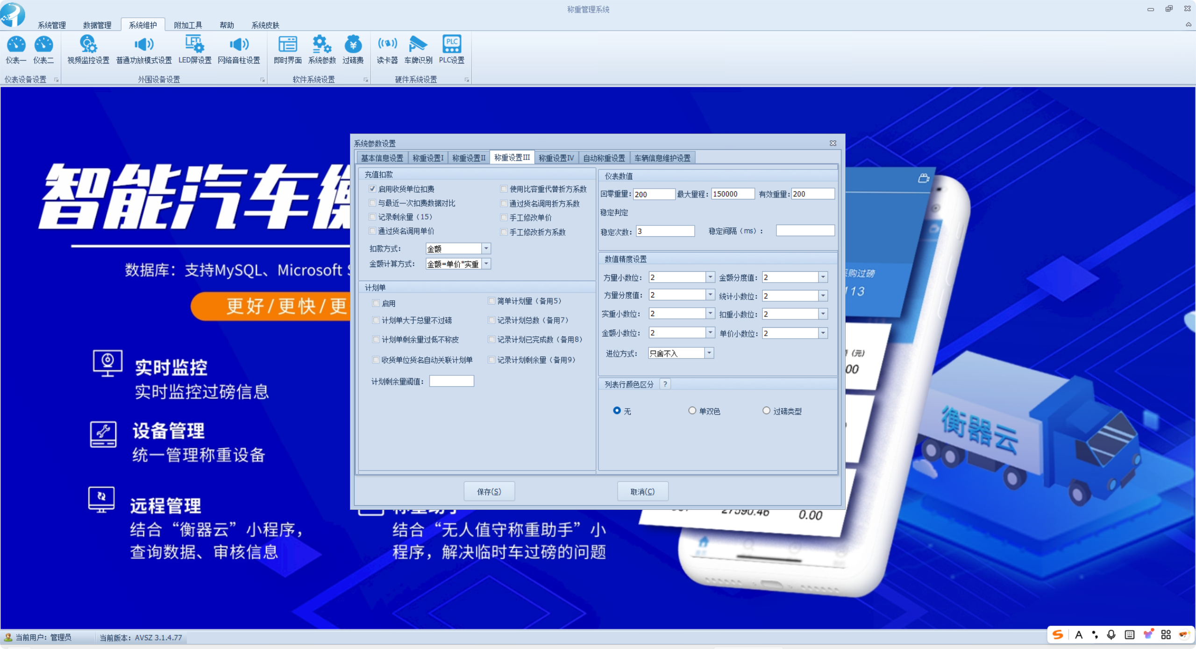Expand the 硬件系统设置 group launcher
This screenshot has width=1196, height=649.
pyautogui.click(x=467, y=80)
